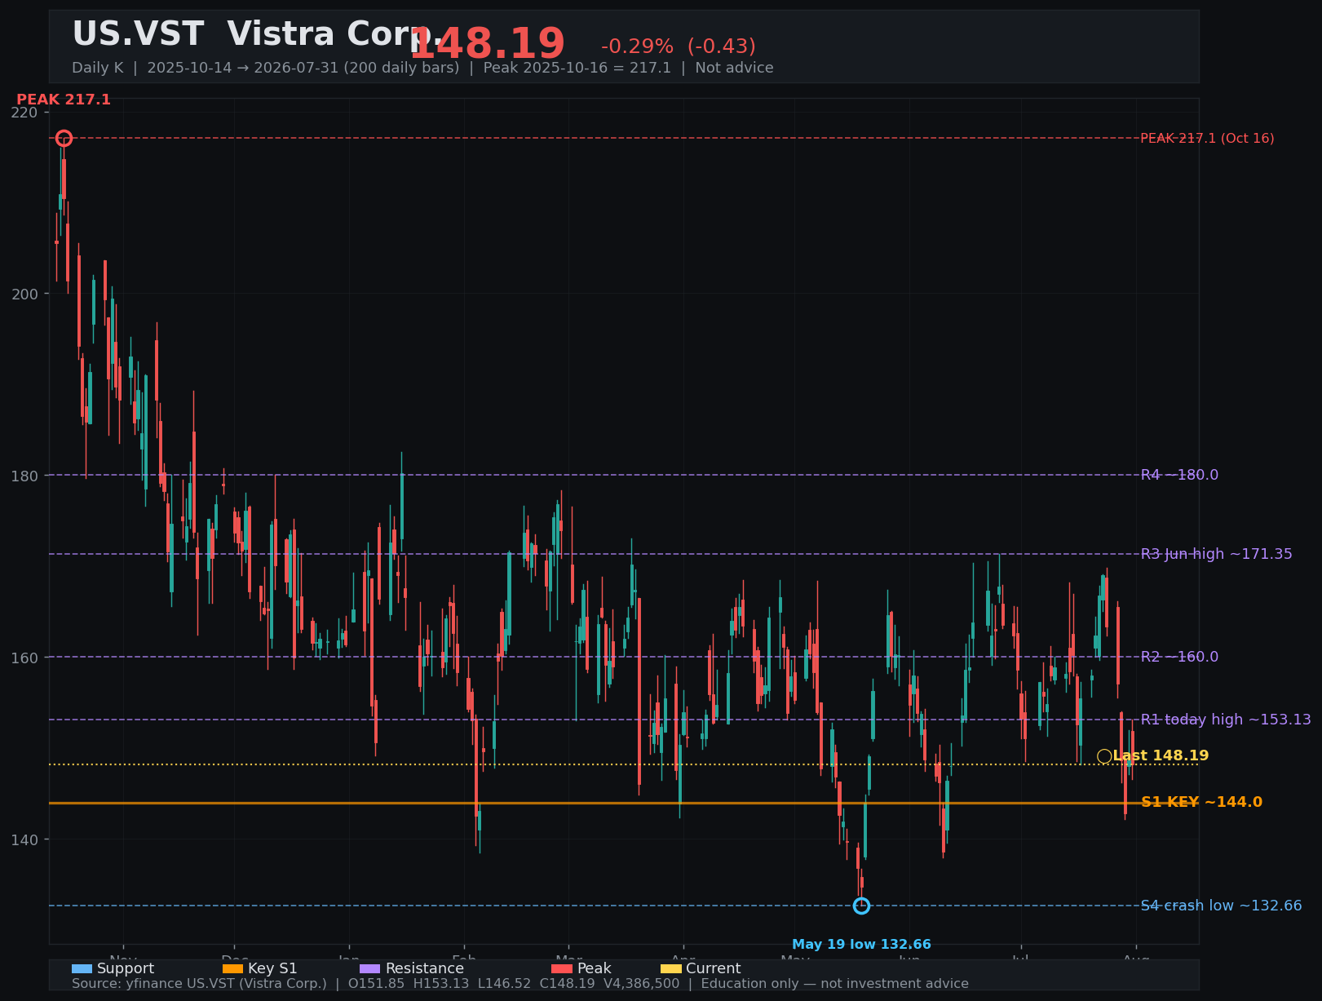Screen dimensions: 1322x1001
Task: Select the yellow Current legend swatch
Action: pos(670,968)
